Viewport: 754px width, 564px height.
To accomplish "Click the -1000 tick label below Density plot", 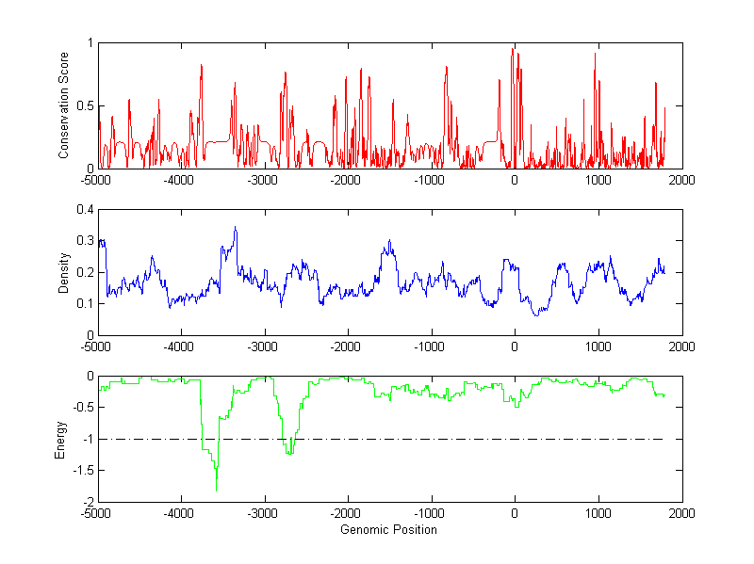I will (x=431, y=346).
